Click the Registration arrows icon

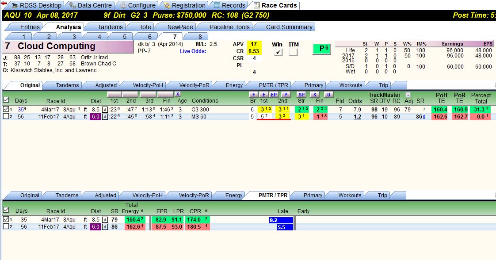point(167,5)
